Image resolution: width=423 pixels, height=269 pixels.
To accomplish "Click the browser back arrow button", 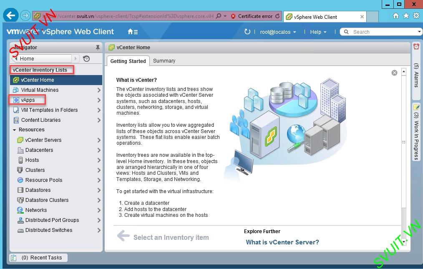I will pos(11,15).
